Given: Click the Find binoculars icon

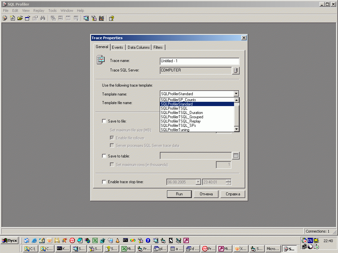Looking at the screenshot, I should pos(43,18).
